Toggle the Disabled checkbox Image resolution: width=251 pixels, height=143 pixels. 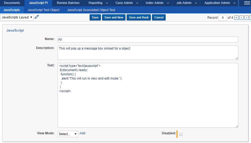pos(181,134)
